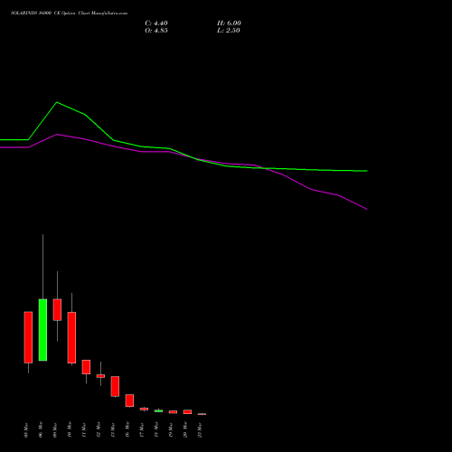
Task: Select the 16 Mar date label
Action: coord(127,430)
